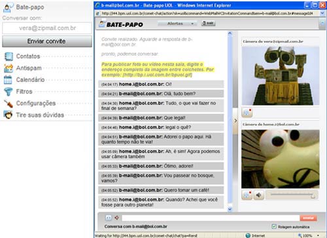Open the emoticon picker beside message field
Viewport: 327px width, 238px height.
pos(109,218)
